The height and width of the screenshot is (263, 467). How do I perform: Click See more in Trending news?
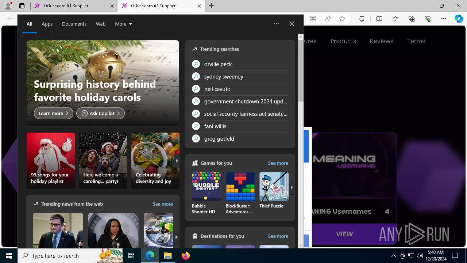pos(163,204)
